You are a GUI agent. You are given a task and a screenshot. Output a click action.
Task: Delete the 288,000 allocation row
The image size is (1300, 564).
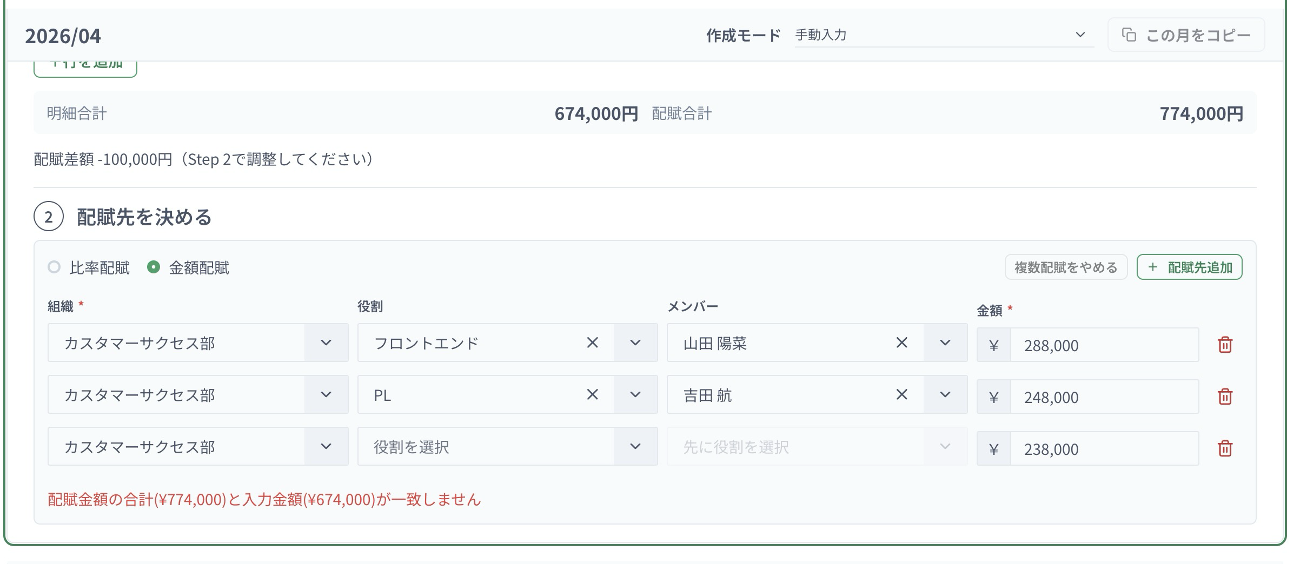[1225, 345]
